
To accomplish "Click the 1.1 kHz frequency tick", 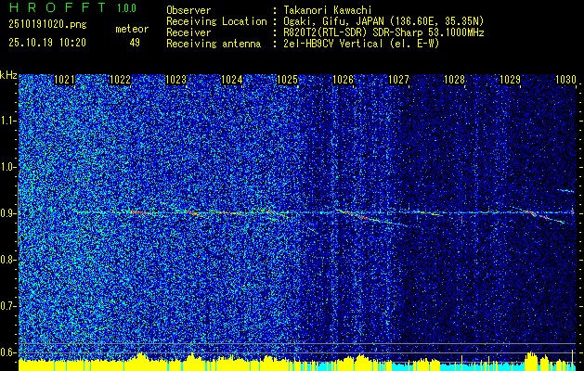I will (6, 121).
